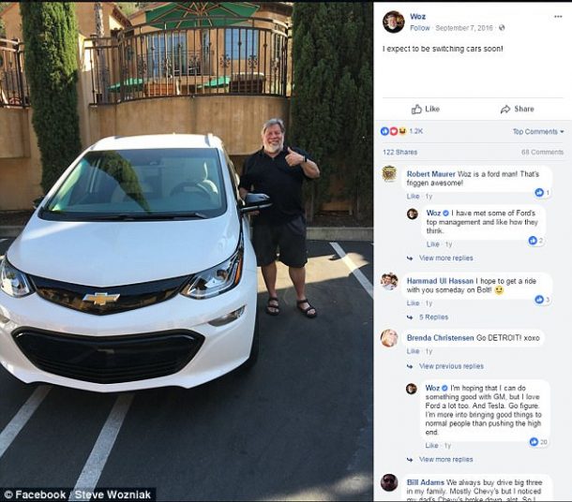This screenshot has width=572, height=502.
Task: Click Woz's profile picture in post header
Action: (x=393, y=22)
